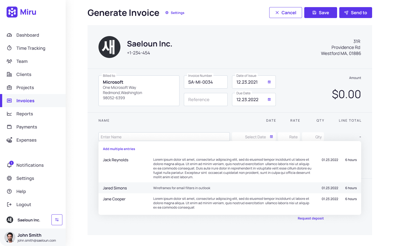Open the Reports chart icon
Viewport: 394px width, 246px height.
(x=9, y=114)
